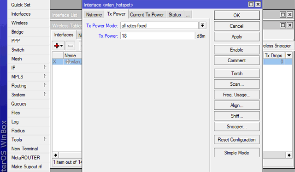Open the Bridge menu item
This screenshot has width=295, height=172.
(29, 32)
